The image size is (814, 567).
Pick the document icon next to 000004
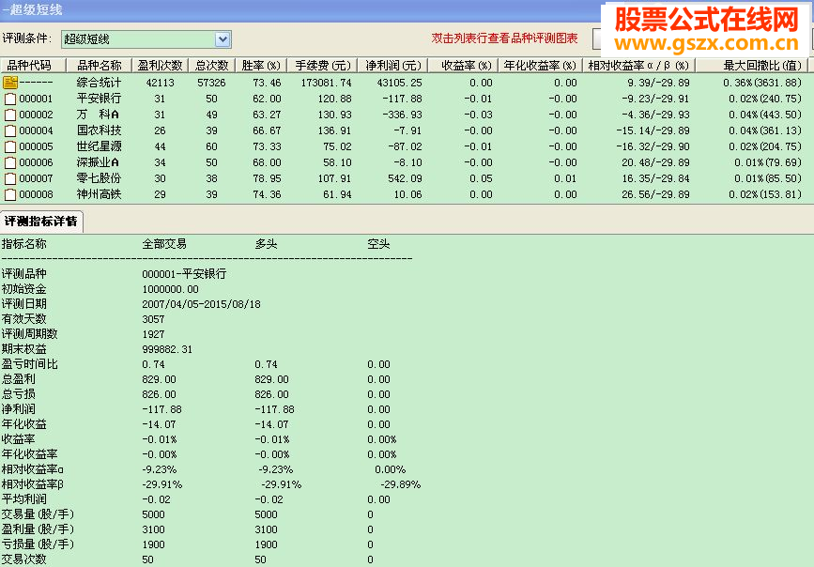pos(10,130)
